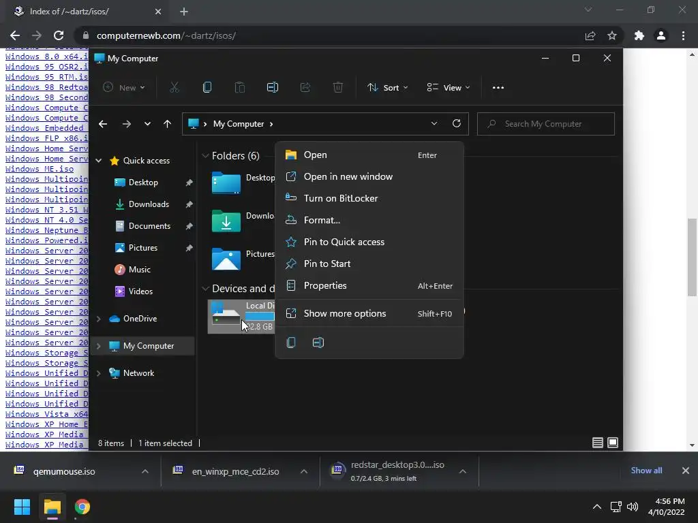
Task: Click the Cut icon in Explorer toolbar
Action: click(x=174, y=88)
